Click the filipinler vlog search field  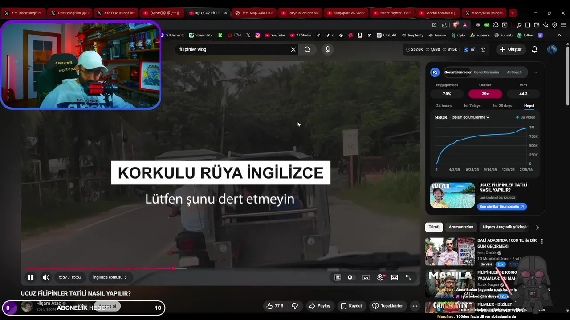click(232, 49)
